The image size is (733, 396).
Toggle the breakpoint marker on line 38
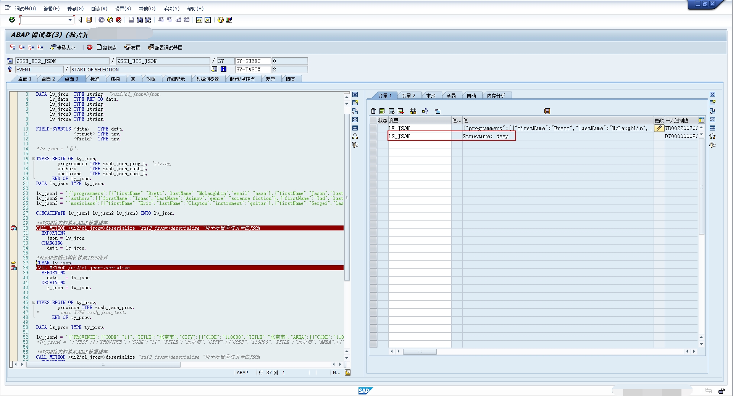(x=14, y=268)
